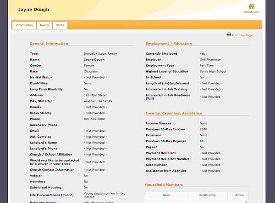275x203 pixels.
Task: Click the Jayne Dough page title
Action: 33,10
